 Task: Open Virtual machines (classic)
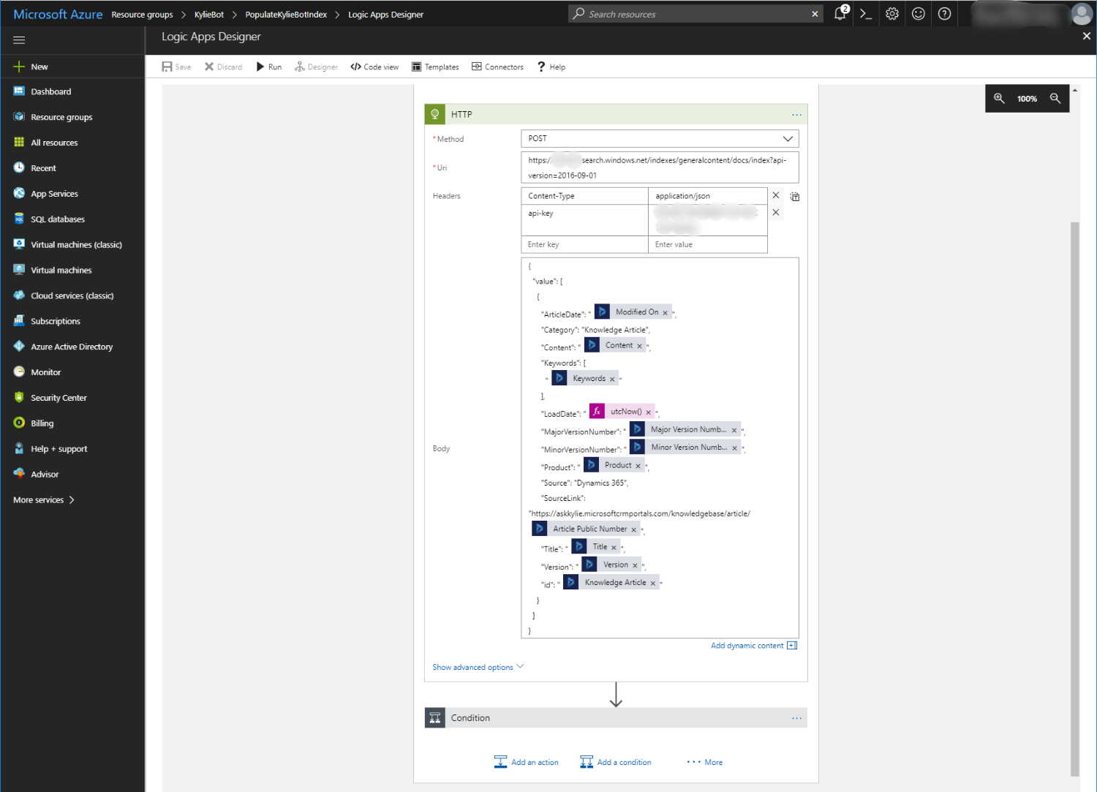tap(76, 245)
